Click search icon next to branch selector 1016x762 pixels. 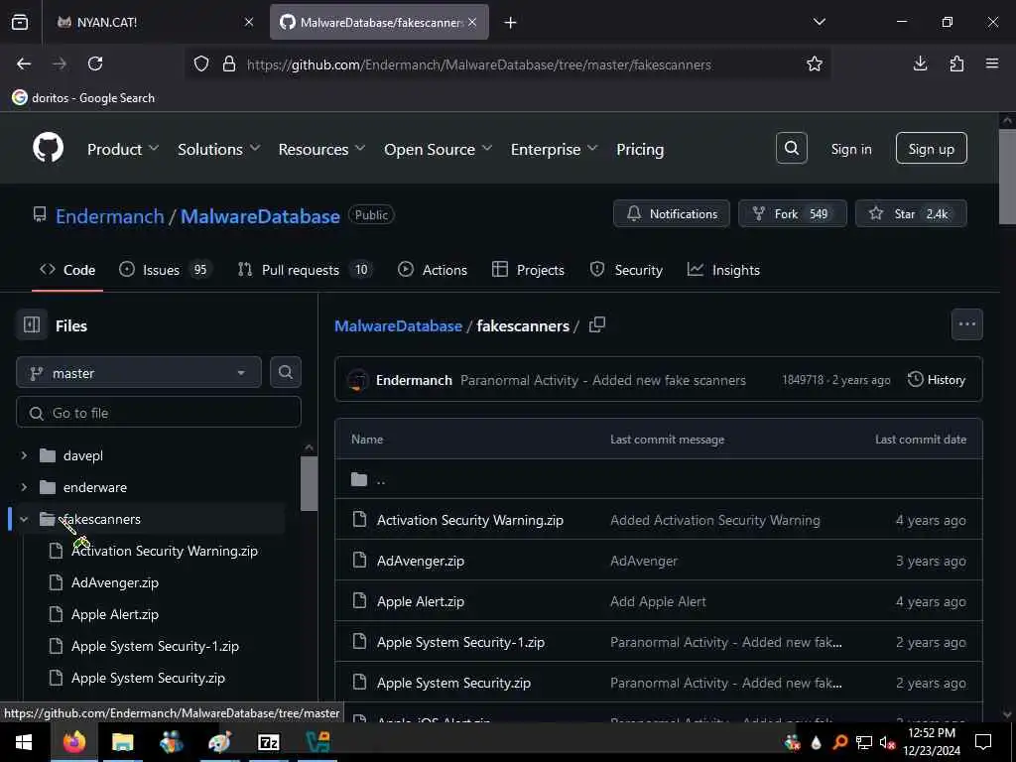pyautogui.click(x=285, y=373)
